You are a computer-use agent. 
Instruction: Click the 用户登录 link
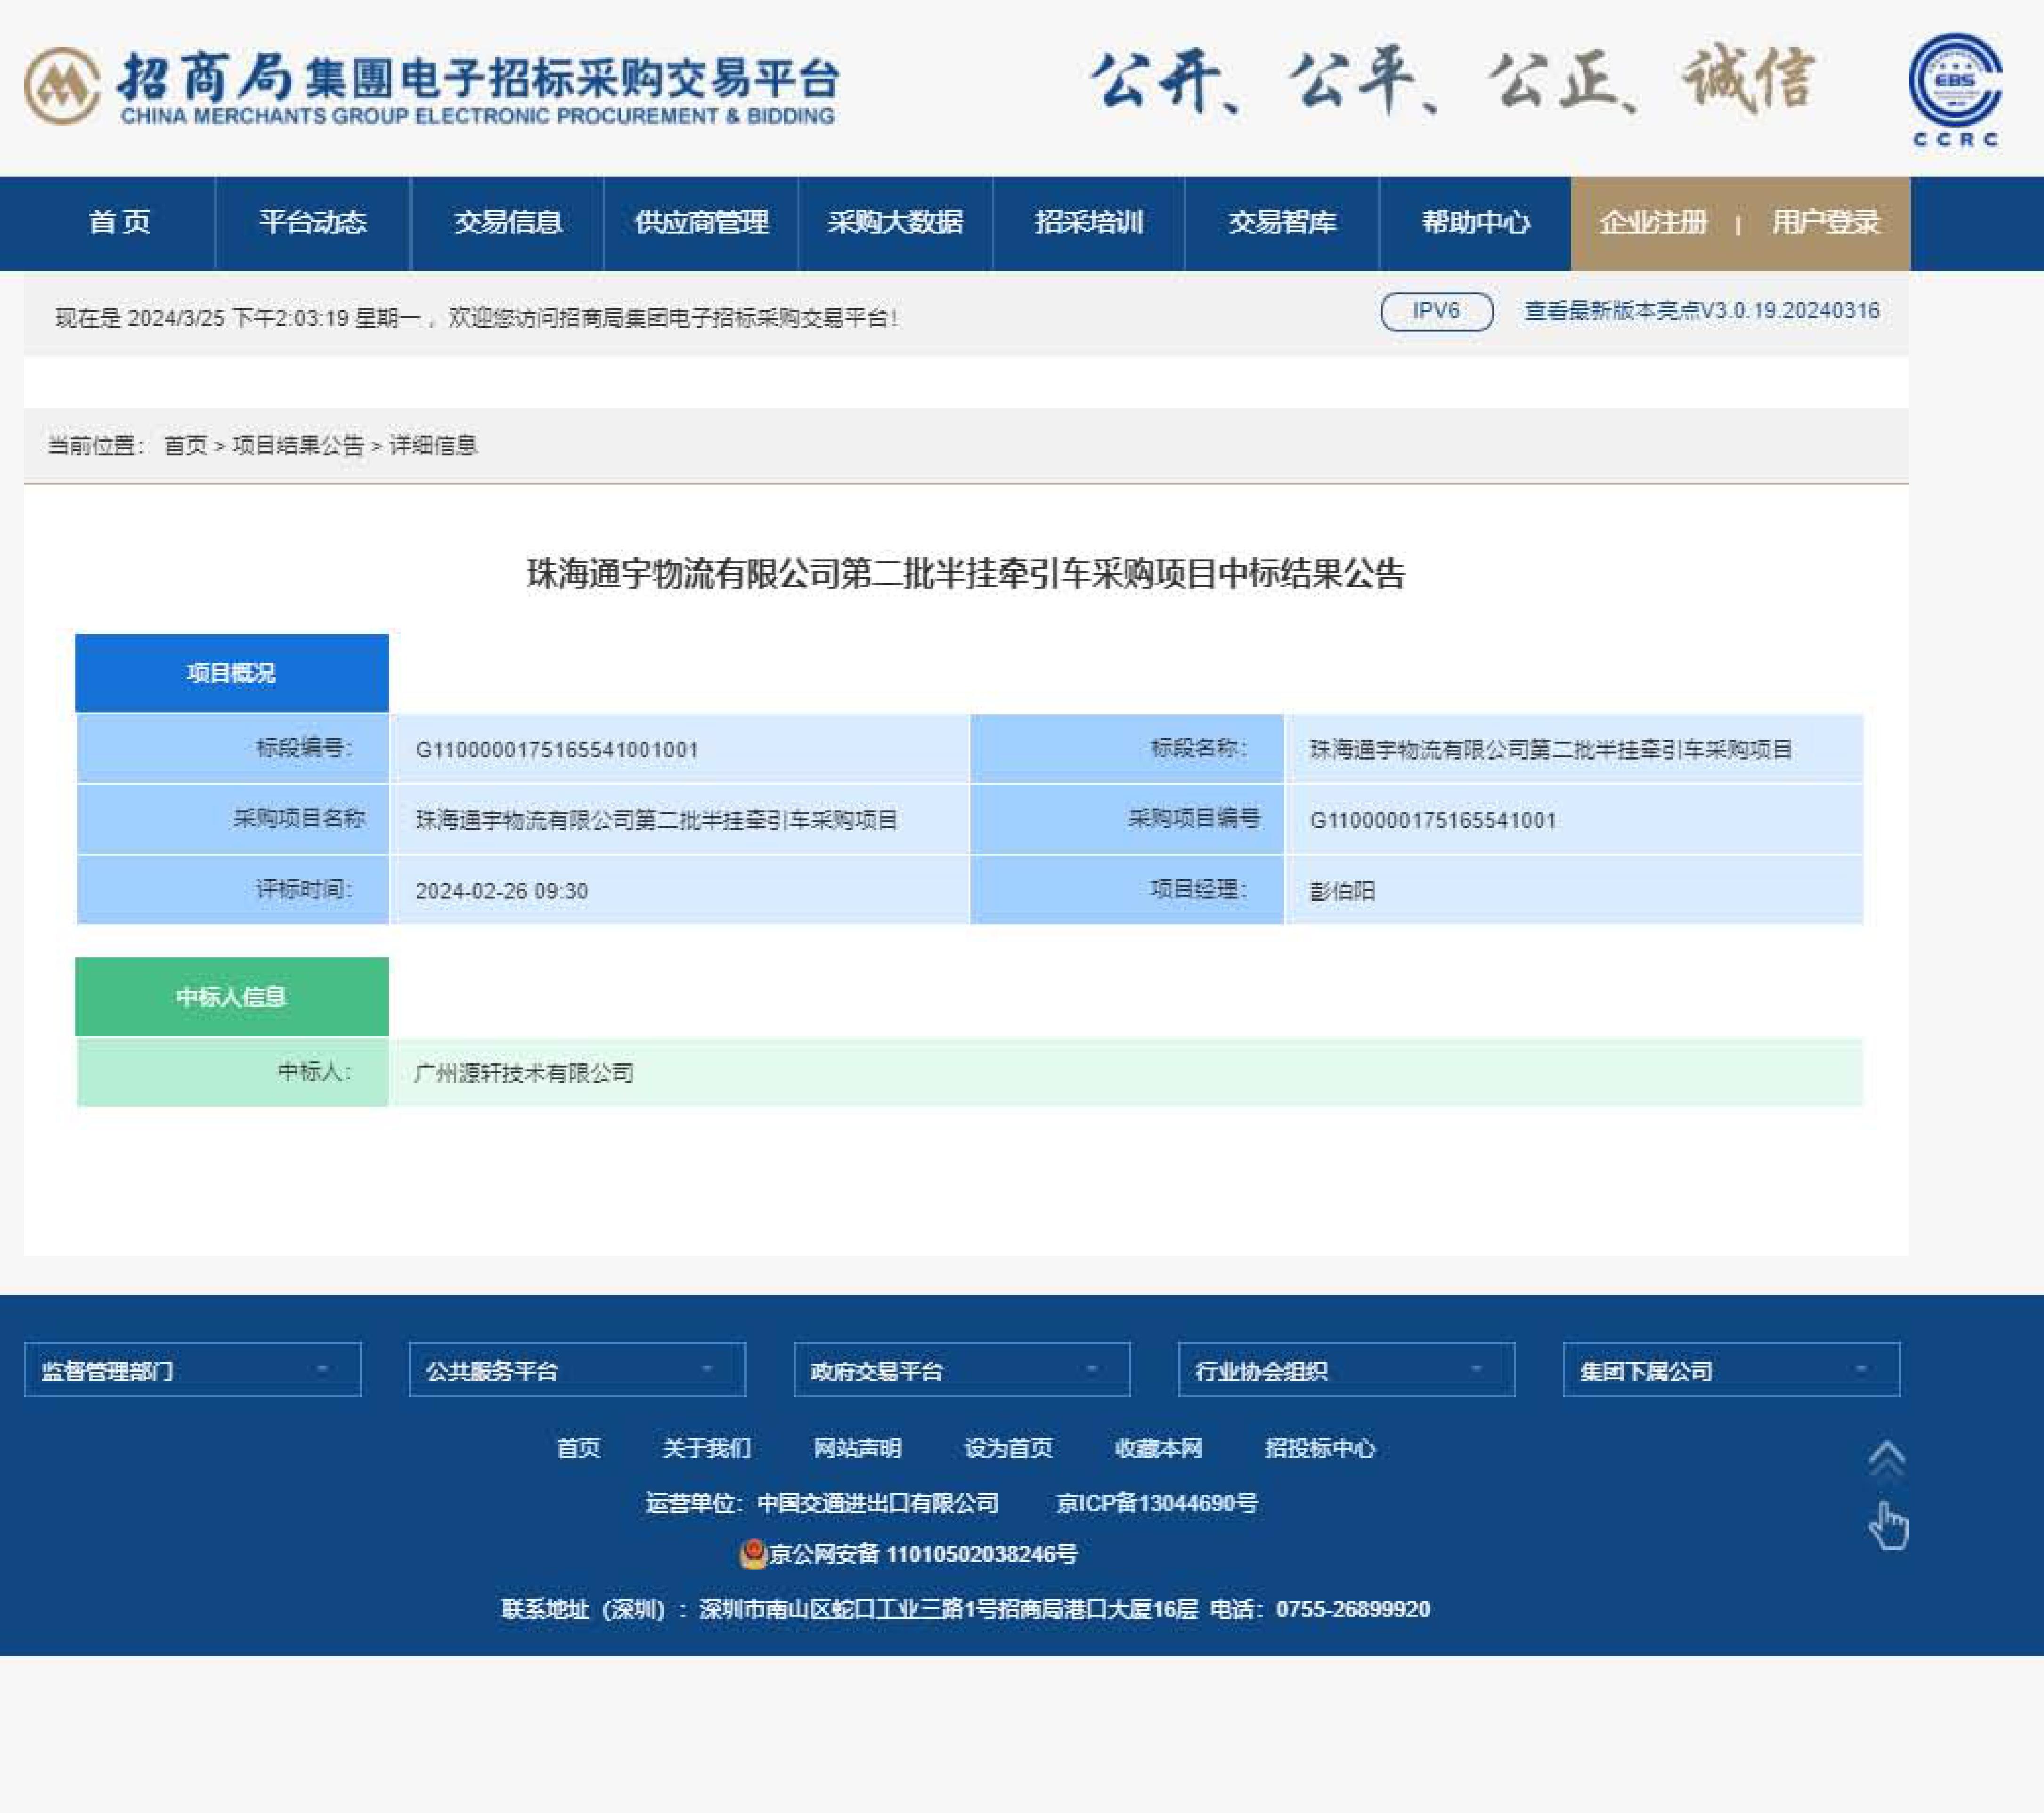tap(1825, 222)
